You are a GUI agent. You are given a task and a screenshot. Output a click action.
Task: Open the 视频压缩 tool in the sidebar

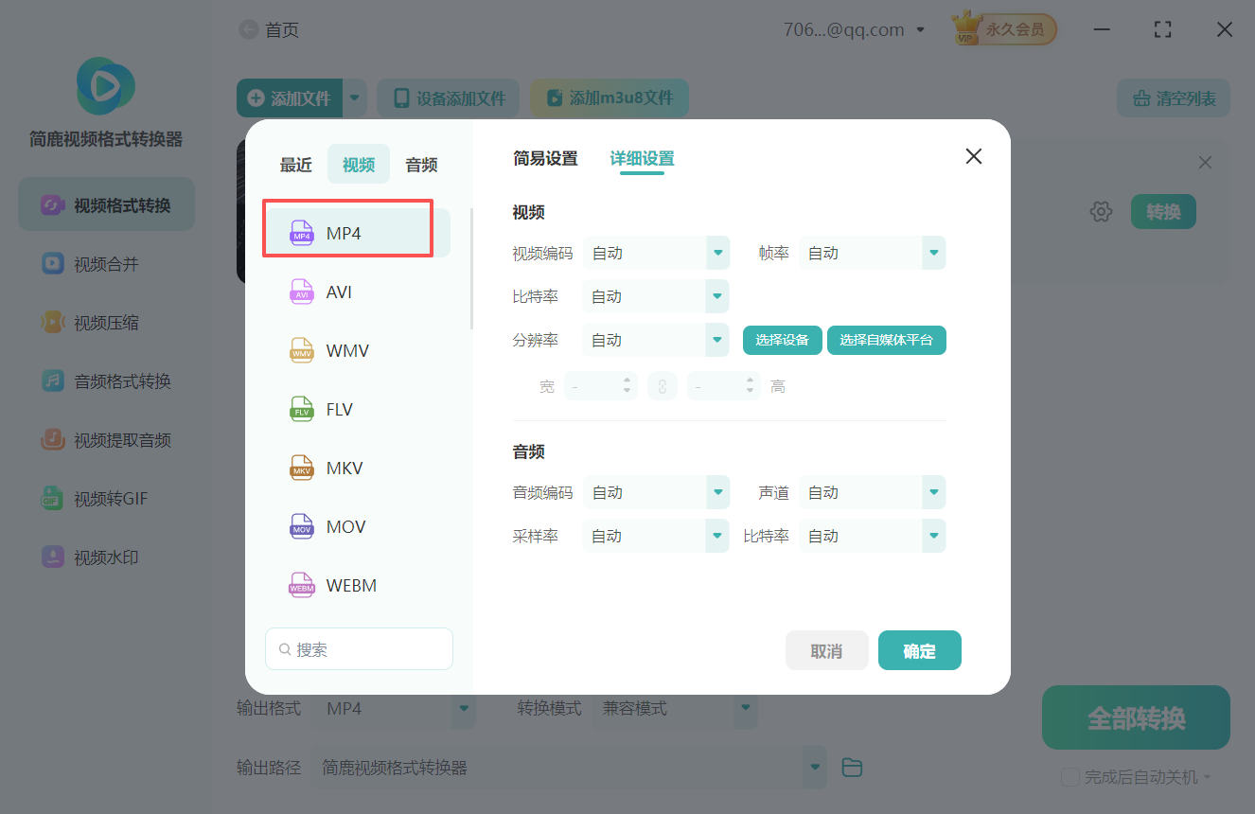[x=105, y=322]
